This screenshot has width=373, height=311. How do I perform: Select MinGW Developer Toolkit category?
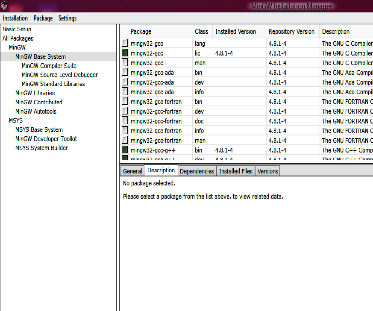click(46, 139)
